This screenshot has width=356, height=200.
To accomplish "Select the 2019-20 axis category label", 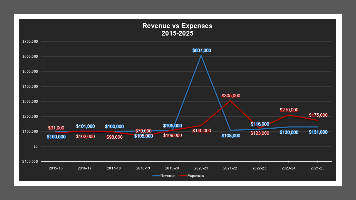I will click(172, 168).
